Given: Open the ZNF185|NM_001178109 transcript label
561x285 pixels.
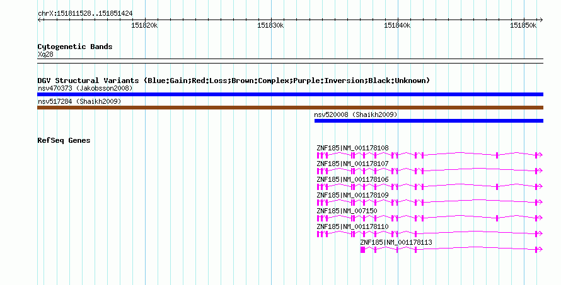Looking at the screenshot, I should (x=352, y=195).
